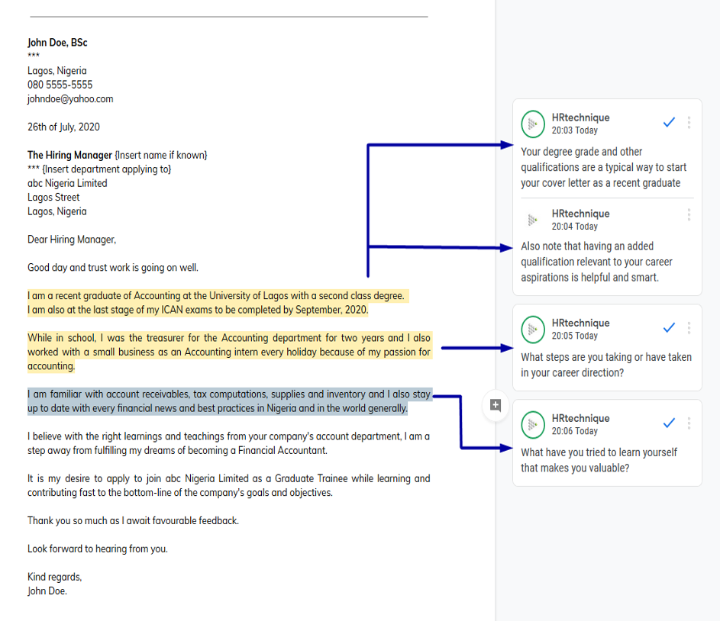Click the email johndoe@yahoo.com
This screenshot has height=621, width=720.
(70, 99)
